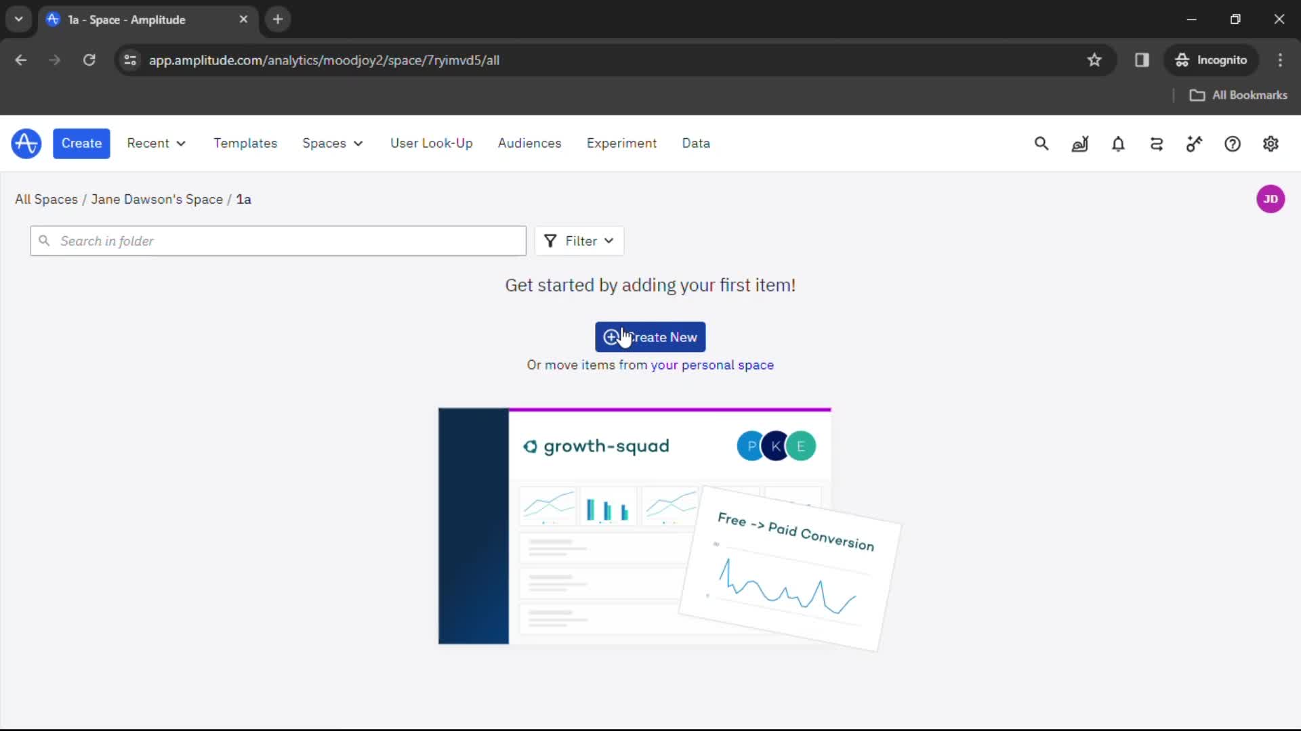This screenshot has height=731, width=1301.
Task: Click the incognito mode indicator icon
Action: click(x=1180, y=60)
